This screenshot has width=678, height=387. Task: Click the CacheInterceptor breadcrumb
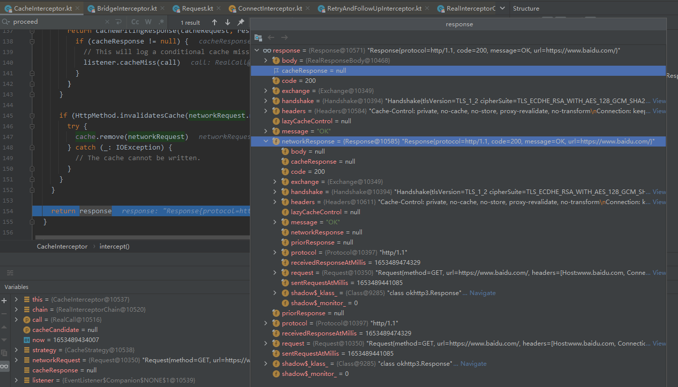[x=62, y=247]
